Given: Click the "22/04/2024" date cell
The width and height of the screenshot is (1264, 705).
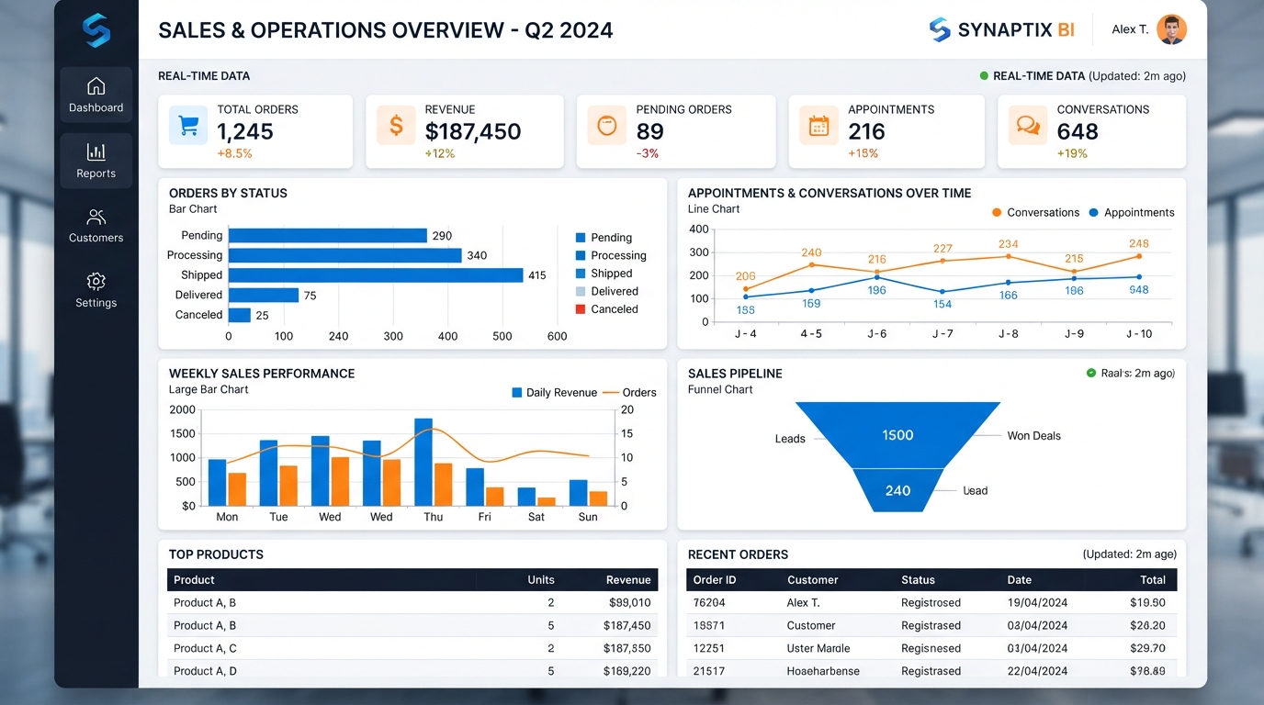Looking at the screenshot, I should pyautogui.click(x=1038, y=671).
